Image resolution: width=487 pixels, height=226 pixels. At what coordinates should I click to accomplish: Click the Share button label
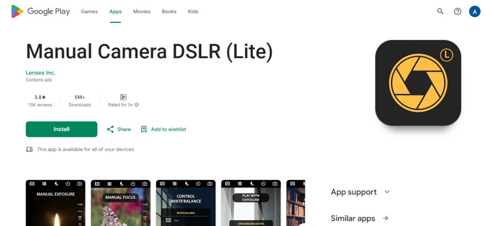click(124, 129)
